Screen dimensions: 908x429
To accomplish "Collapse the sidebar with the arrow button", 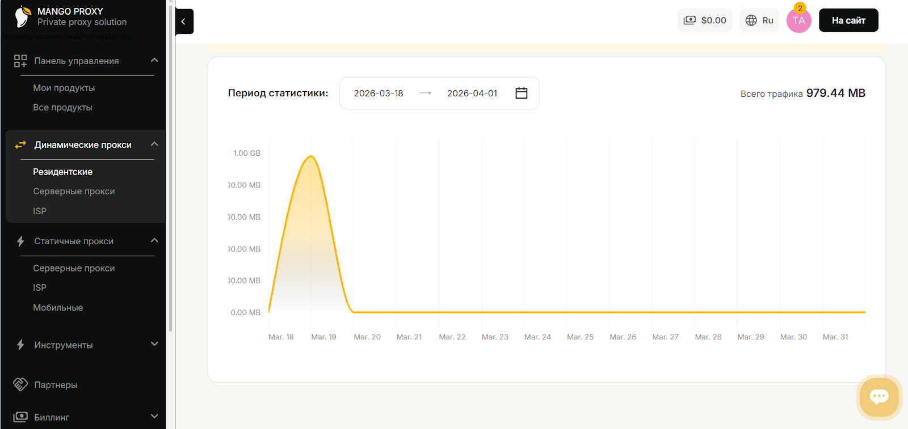I will pyautogui.click(x=183, y=22).
